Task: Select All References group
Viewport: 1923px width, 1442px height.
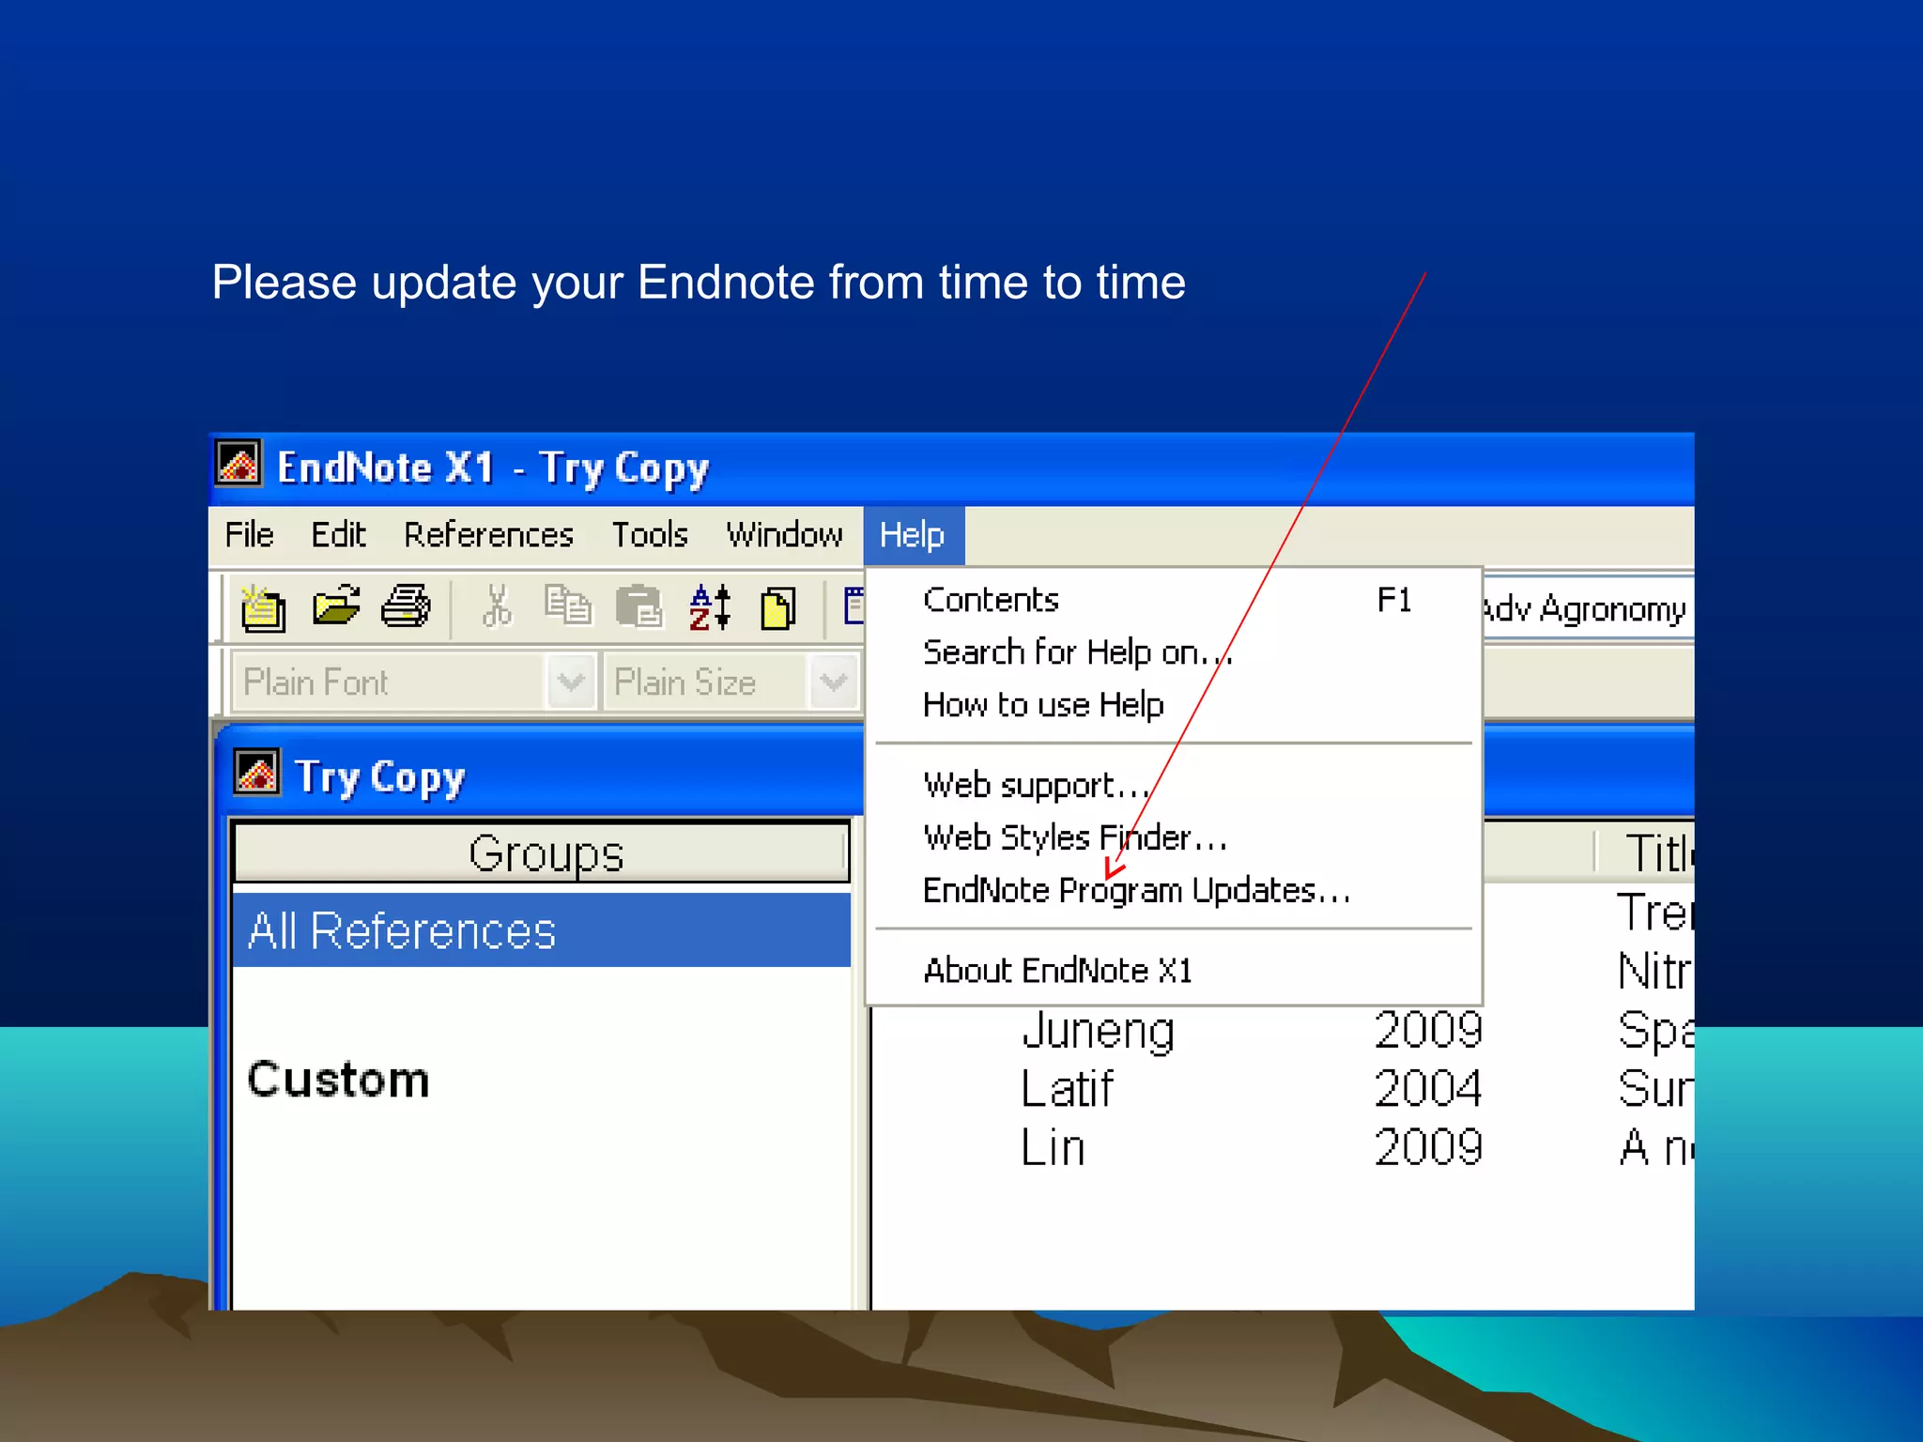Action: pos(541,930)
